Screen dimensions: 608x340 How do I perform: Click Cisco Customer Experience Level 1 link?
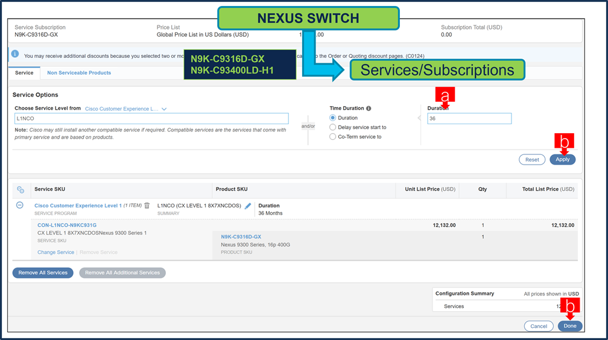78,206
